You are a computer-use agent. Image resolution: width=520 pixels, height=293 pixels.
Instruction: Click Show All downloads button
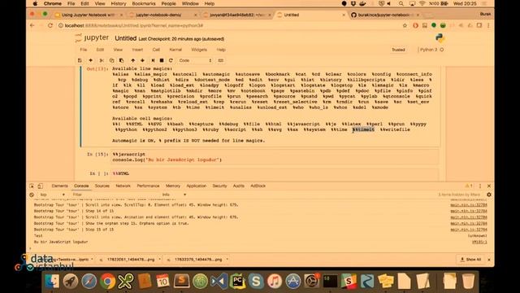[x=470, y=260]
